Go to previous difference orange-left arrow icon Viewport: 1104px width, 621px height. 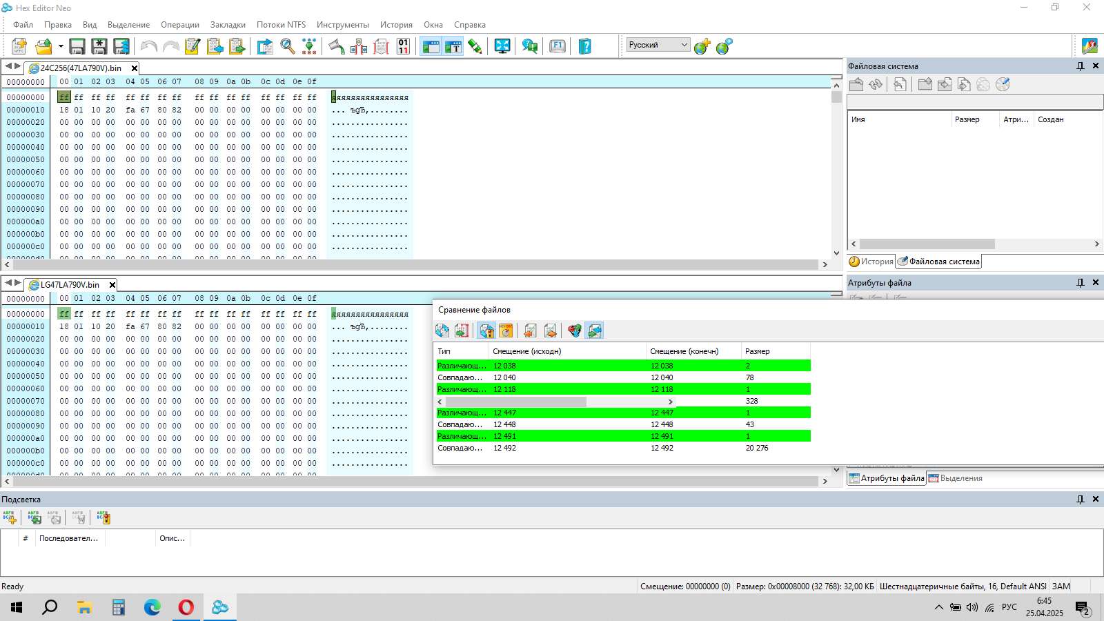point(530,331)
